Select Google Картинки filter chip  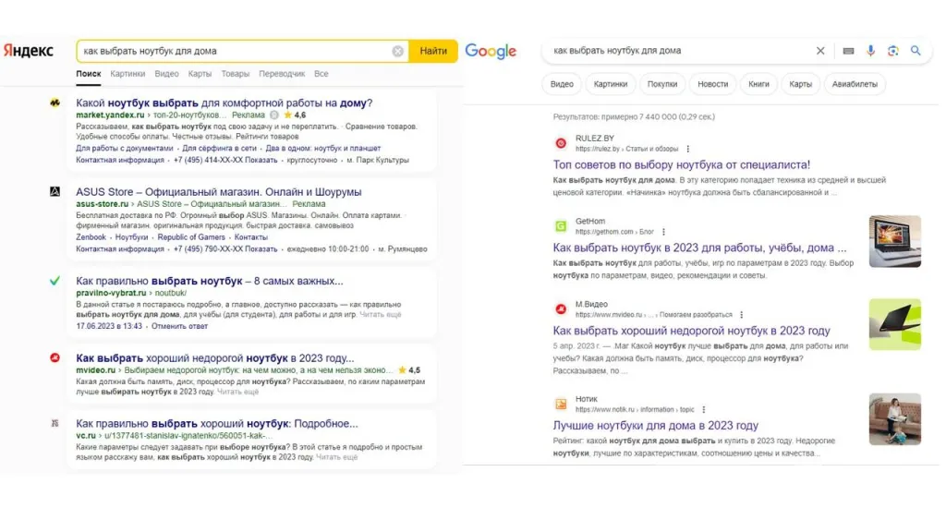point(610,84)
